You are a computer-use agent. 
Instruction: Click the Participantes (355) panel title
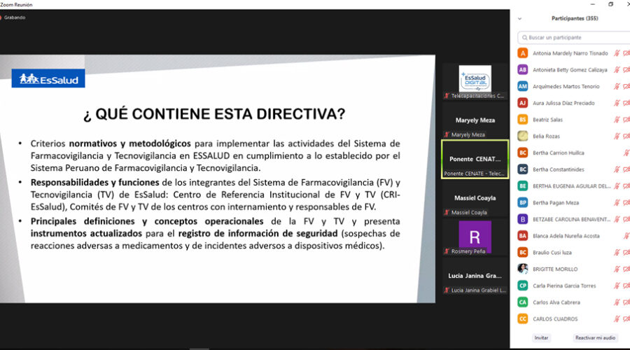tap(575, 18)
